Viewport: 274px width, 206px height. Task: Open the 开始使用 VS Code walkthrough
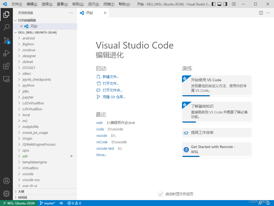coord(216,86)
